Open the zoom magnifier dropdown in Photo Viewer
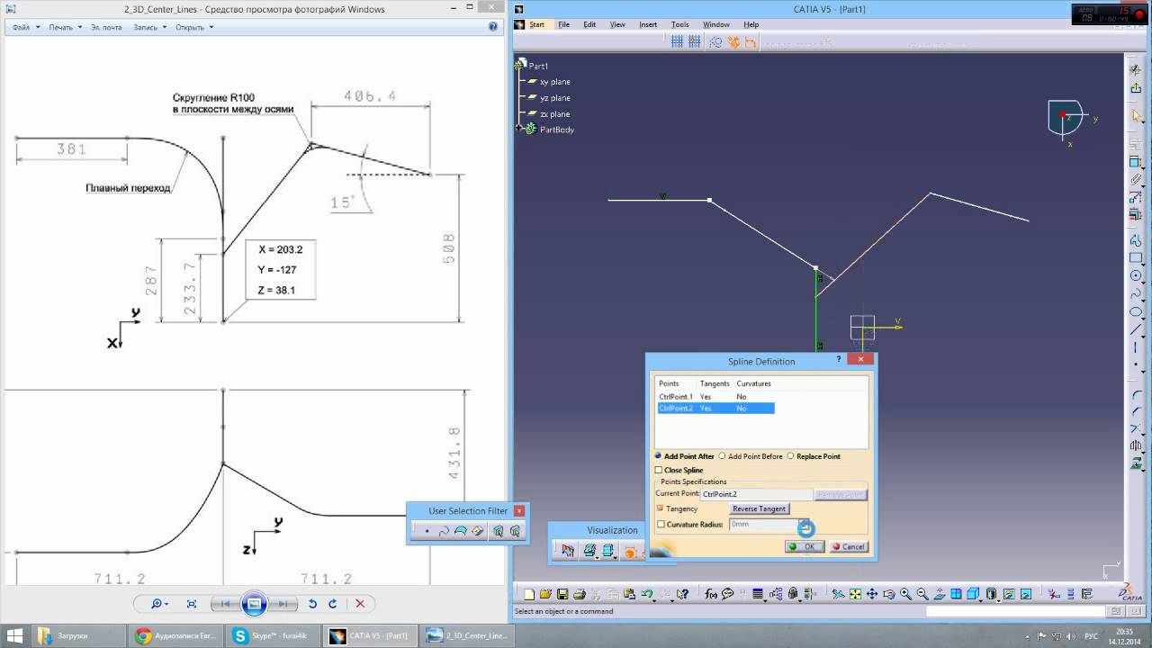1152x648 pixels. tap(160, 604)
